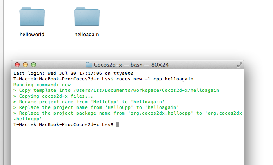Select the helloagain folder icon

(x=87, y=16)
